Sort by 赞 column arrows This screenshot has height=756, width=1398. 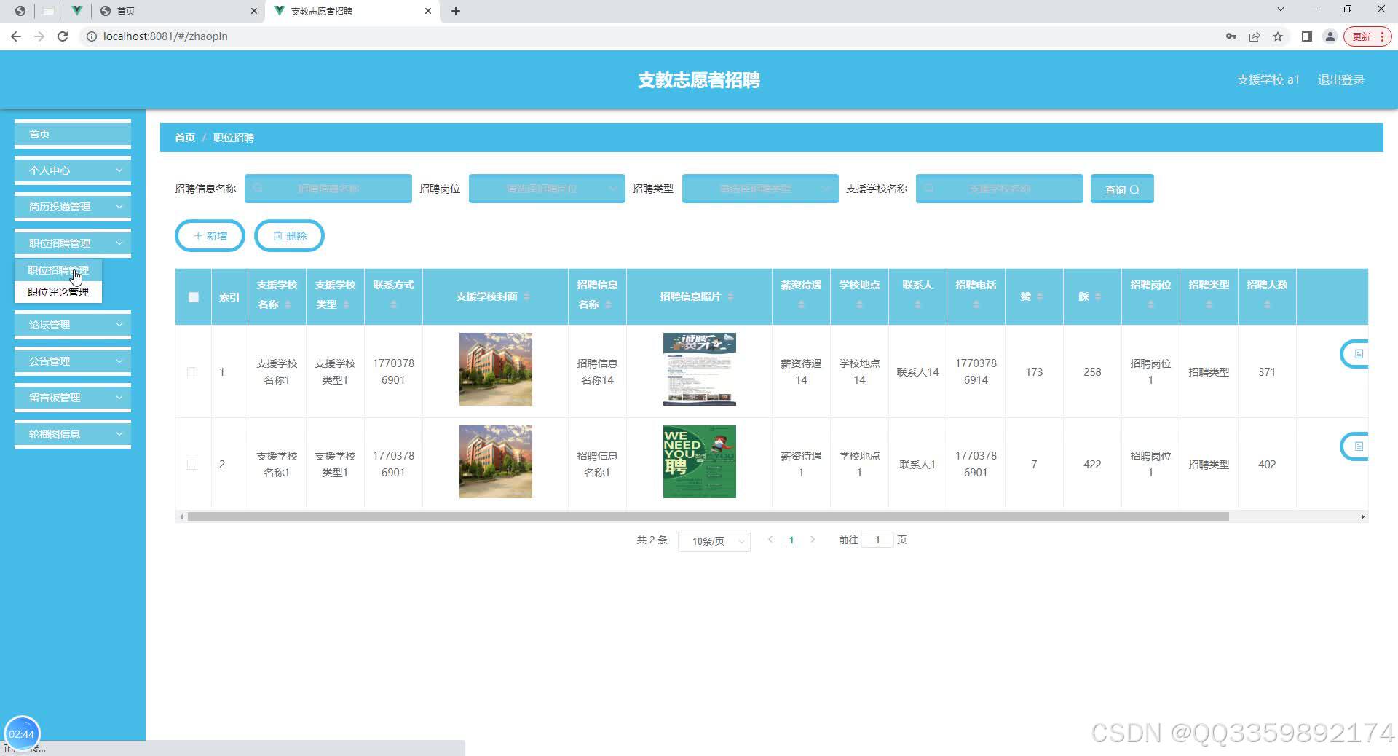pyautogui.click(x=1040, y=296)
